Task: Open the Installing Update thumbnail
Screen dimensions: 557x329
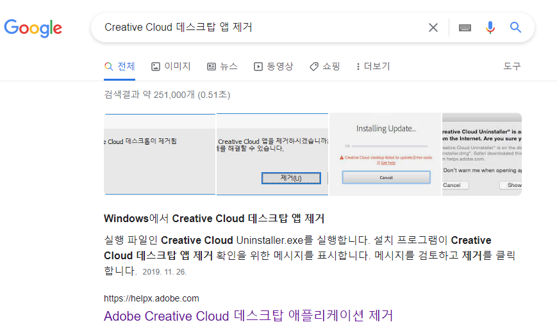Action: [x=385, y=154]
